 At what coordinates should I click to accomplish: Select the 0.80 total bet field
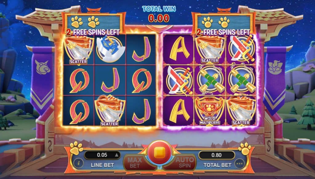point(217,155)
